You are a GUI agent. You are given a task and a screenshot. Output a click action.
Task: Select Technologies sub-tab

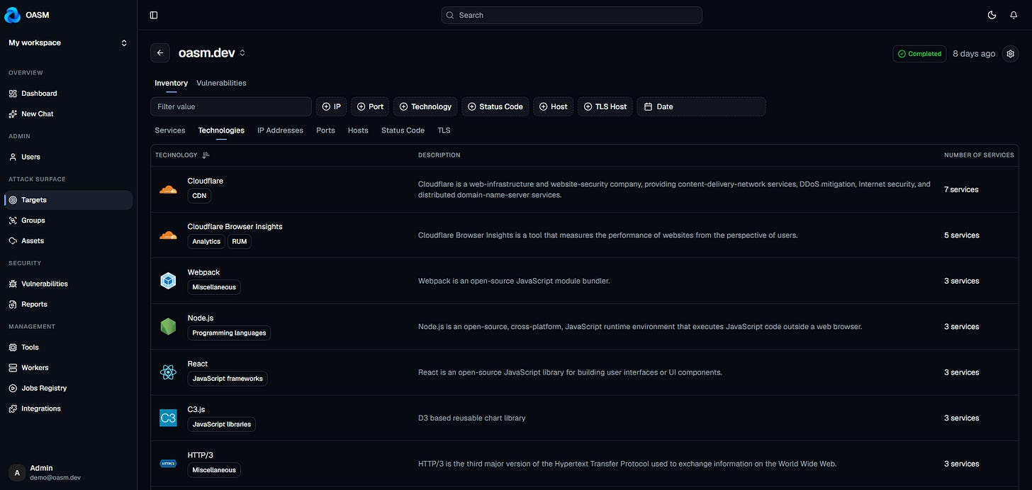(x=221, y=130)
